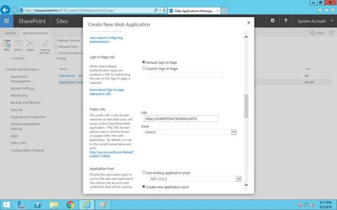Open Server Manager from the taskbar

tap(21, 205)
